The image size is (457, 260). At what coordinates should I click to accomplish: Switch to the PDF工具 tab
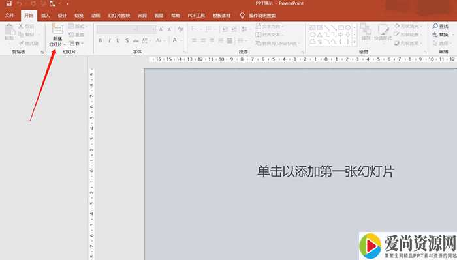(x=196, y=16)
